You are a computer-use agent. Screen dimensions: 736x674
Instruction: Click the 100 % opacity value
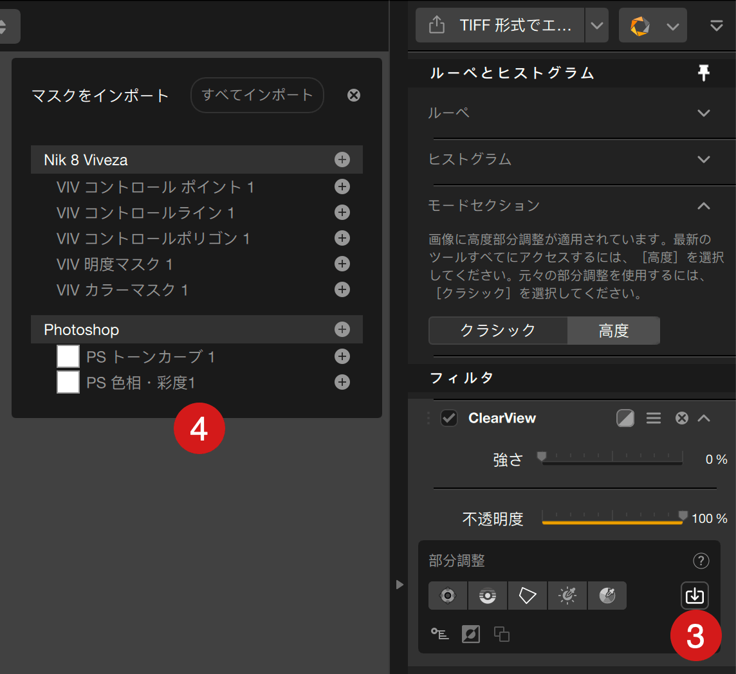click(x=710, y=518)
